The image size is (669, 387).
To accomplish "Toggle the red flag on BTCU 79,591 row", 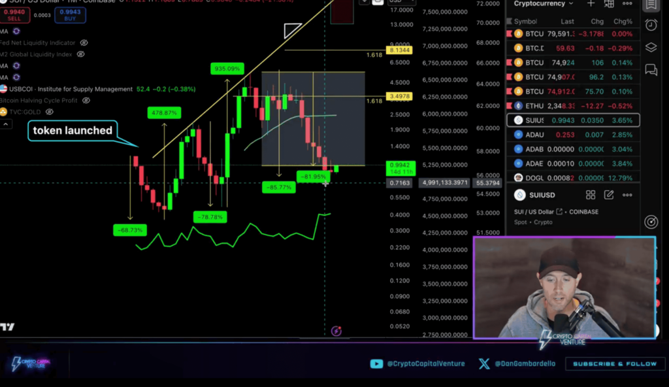I will tap(509, 34).
